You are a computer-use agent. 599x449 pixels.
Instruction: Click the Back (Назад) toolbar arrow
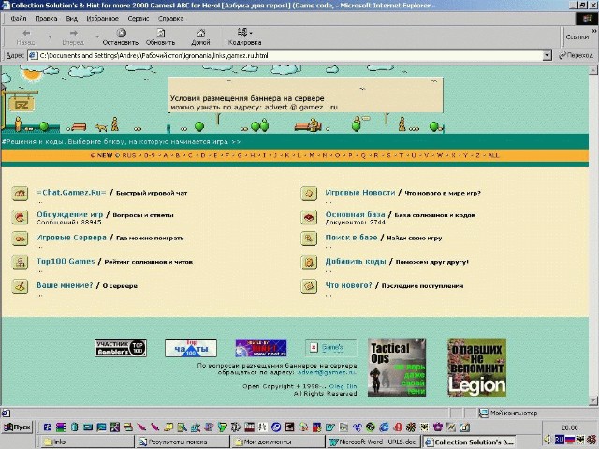click(26, 36)
